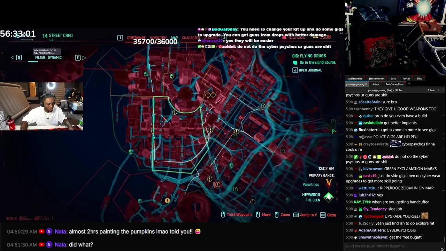Open the Inventory menu tab
446x251 pixels.
[158, 38]
